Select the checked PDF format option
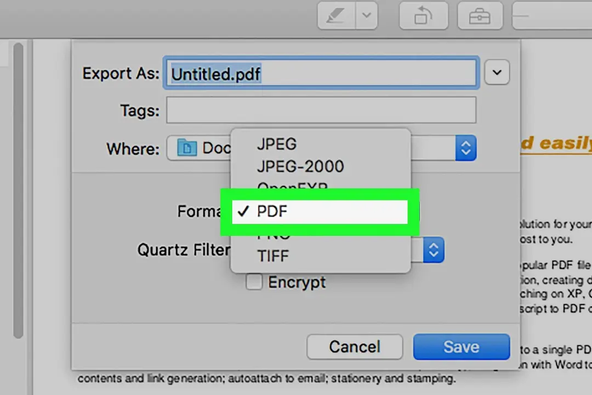 pos(320,211)
